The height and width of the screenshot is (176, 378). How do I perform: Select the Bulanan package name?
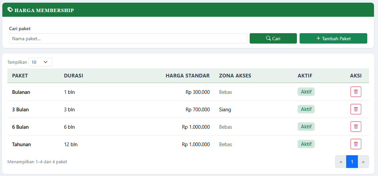21,92
